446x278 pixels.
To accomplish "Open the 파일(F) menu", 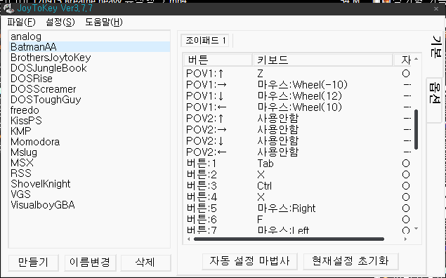I will pyautogui.click(x=22, y=22).
